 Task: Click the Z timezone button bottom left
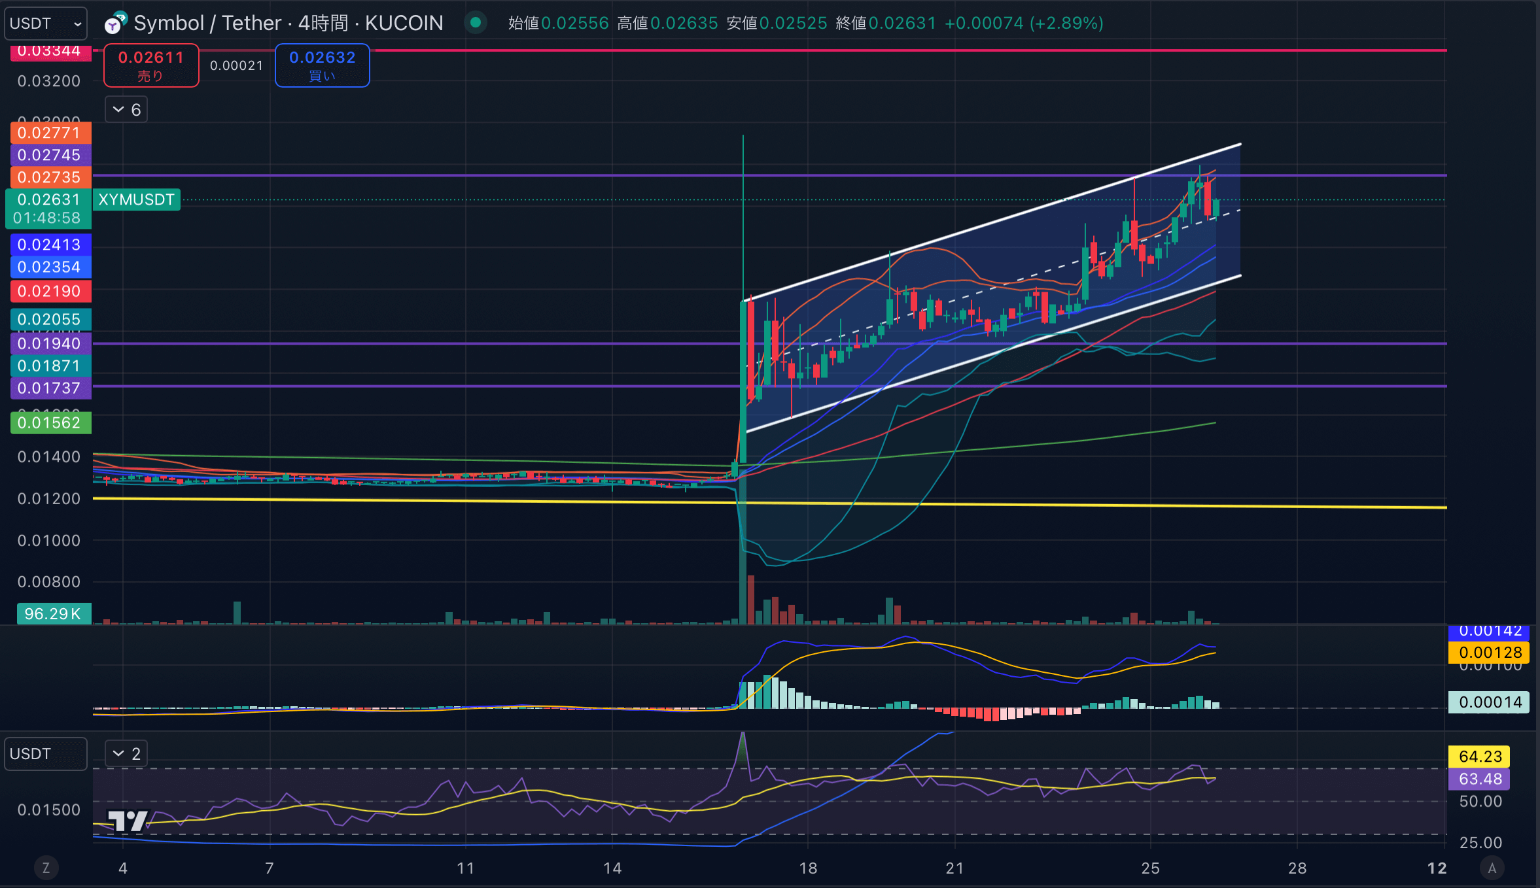click(x=46, y=868)
